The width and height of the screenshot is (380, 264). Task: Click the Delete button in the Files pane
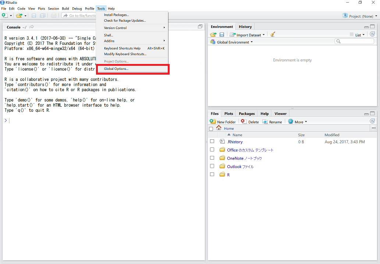250,122
